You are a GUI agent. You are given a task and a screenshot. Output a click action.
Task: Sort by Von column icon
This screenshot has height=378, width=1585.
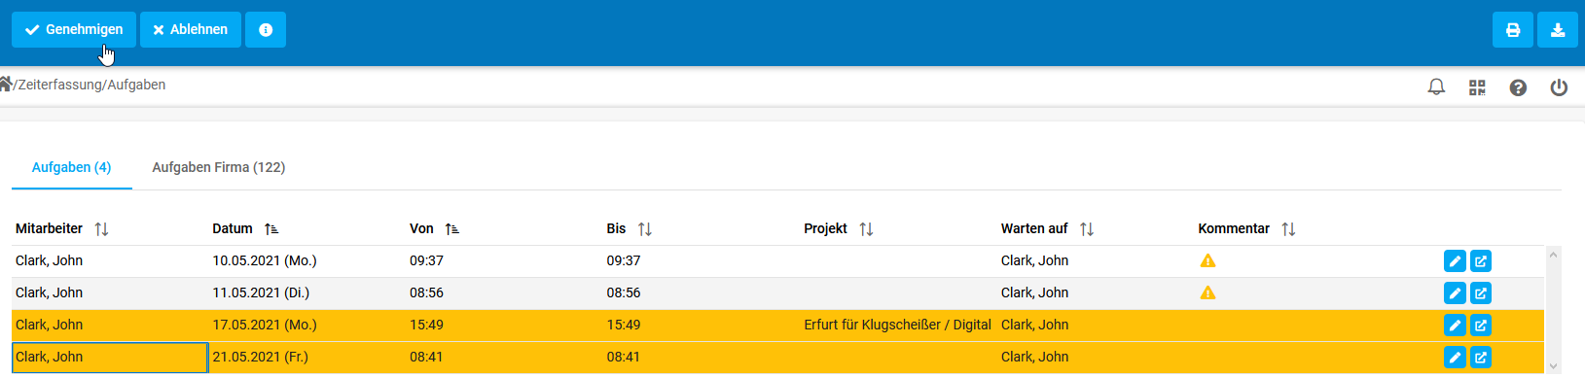[451, 229]
